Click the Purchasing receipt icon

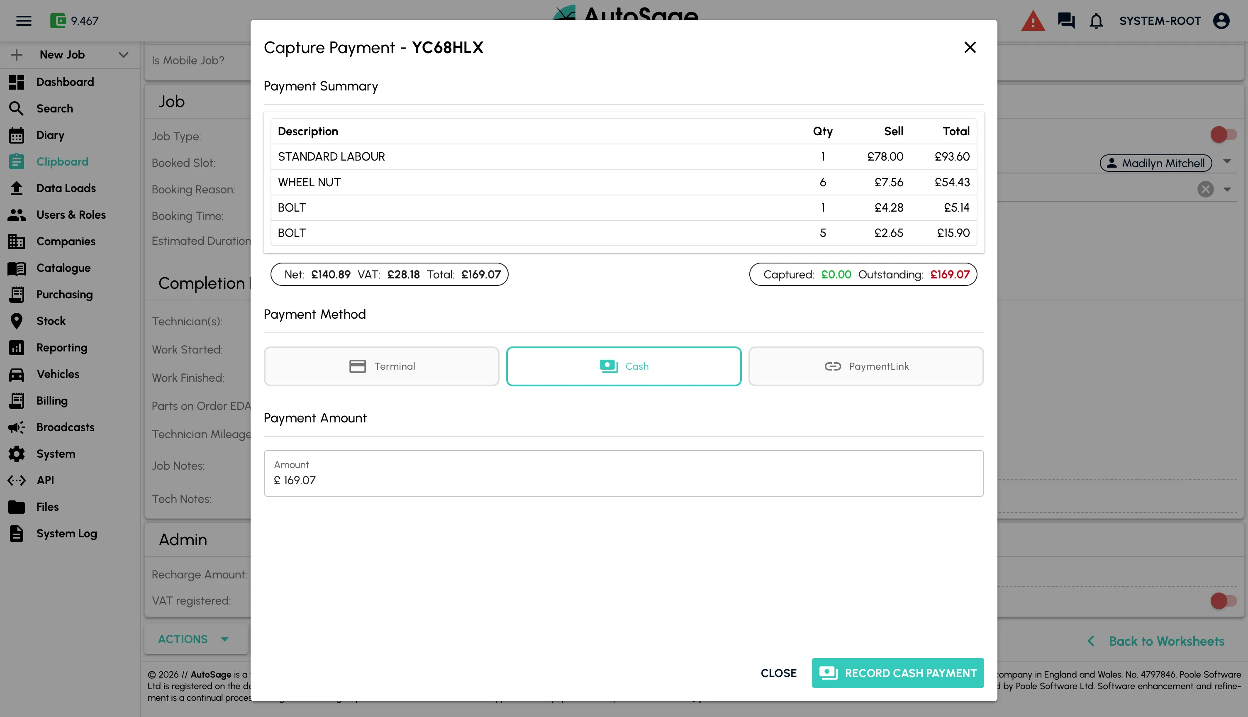16,295
